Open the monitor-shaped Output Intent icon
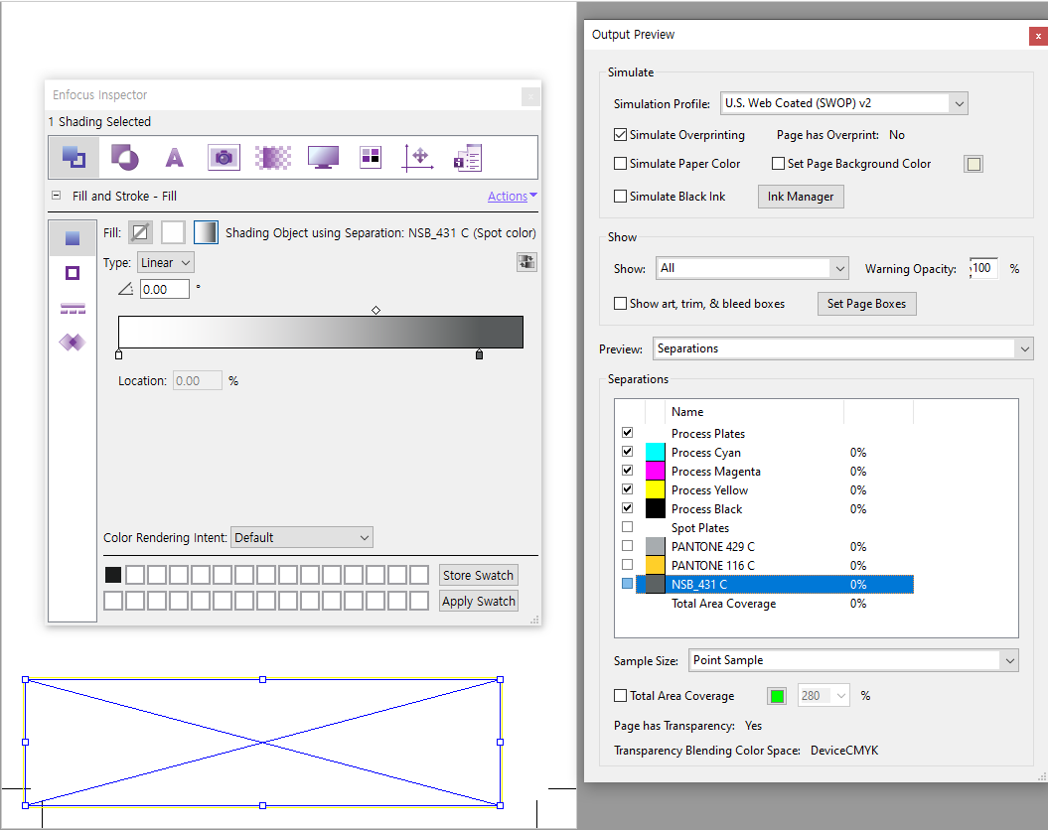Viewport: 1048px width, 830px height. pyautogui.click(x=323, y=158)
